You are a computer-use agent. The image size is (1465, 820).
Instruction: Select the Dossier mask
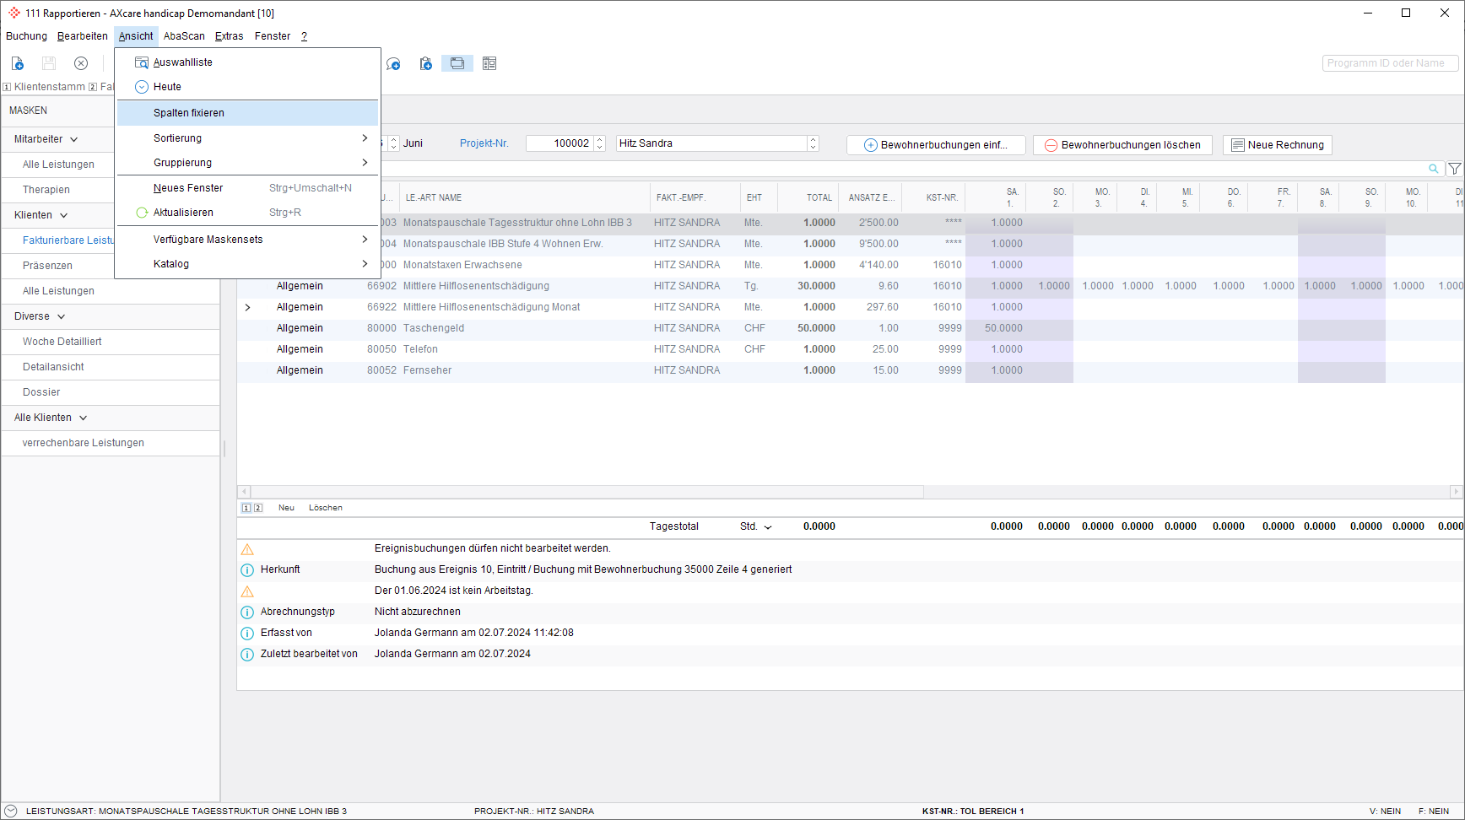click(x=41, y=392)
